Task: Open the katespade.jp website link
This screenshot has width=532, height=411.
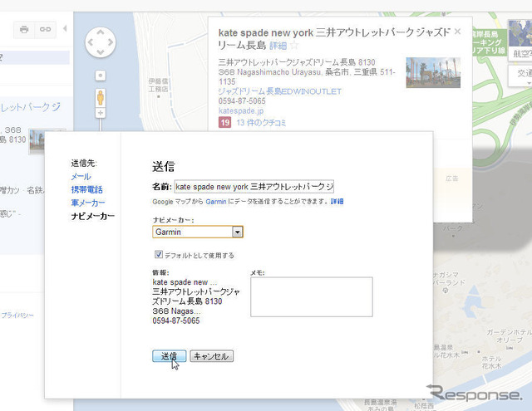Action: click(x=241, y=110)
